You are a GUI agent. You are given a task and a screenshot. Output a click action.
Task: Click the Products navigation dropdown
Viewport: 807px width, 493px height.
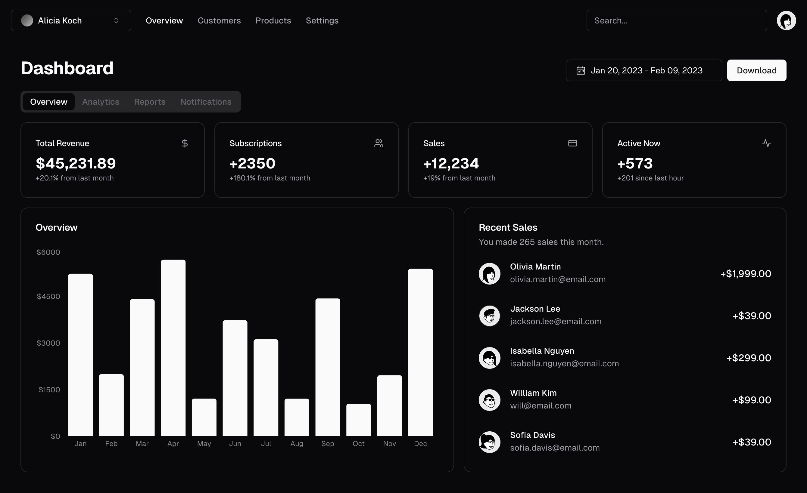[273, 20]
